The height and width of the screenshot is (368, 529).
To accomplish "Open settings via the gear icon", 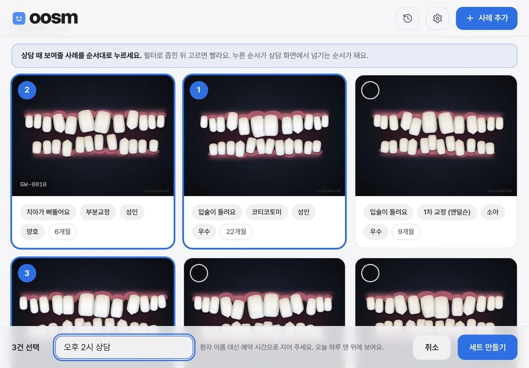I will pos(437,18).
